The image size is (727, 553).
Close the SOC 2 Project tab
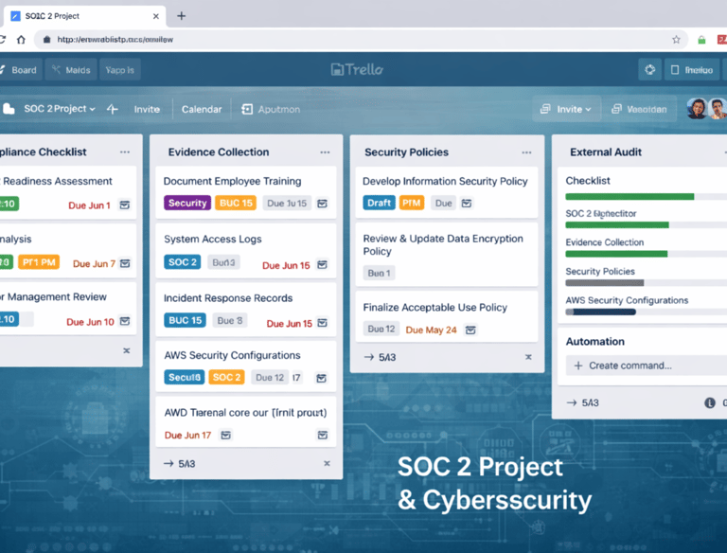coord(156,16)
